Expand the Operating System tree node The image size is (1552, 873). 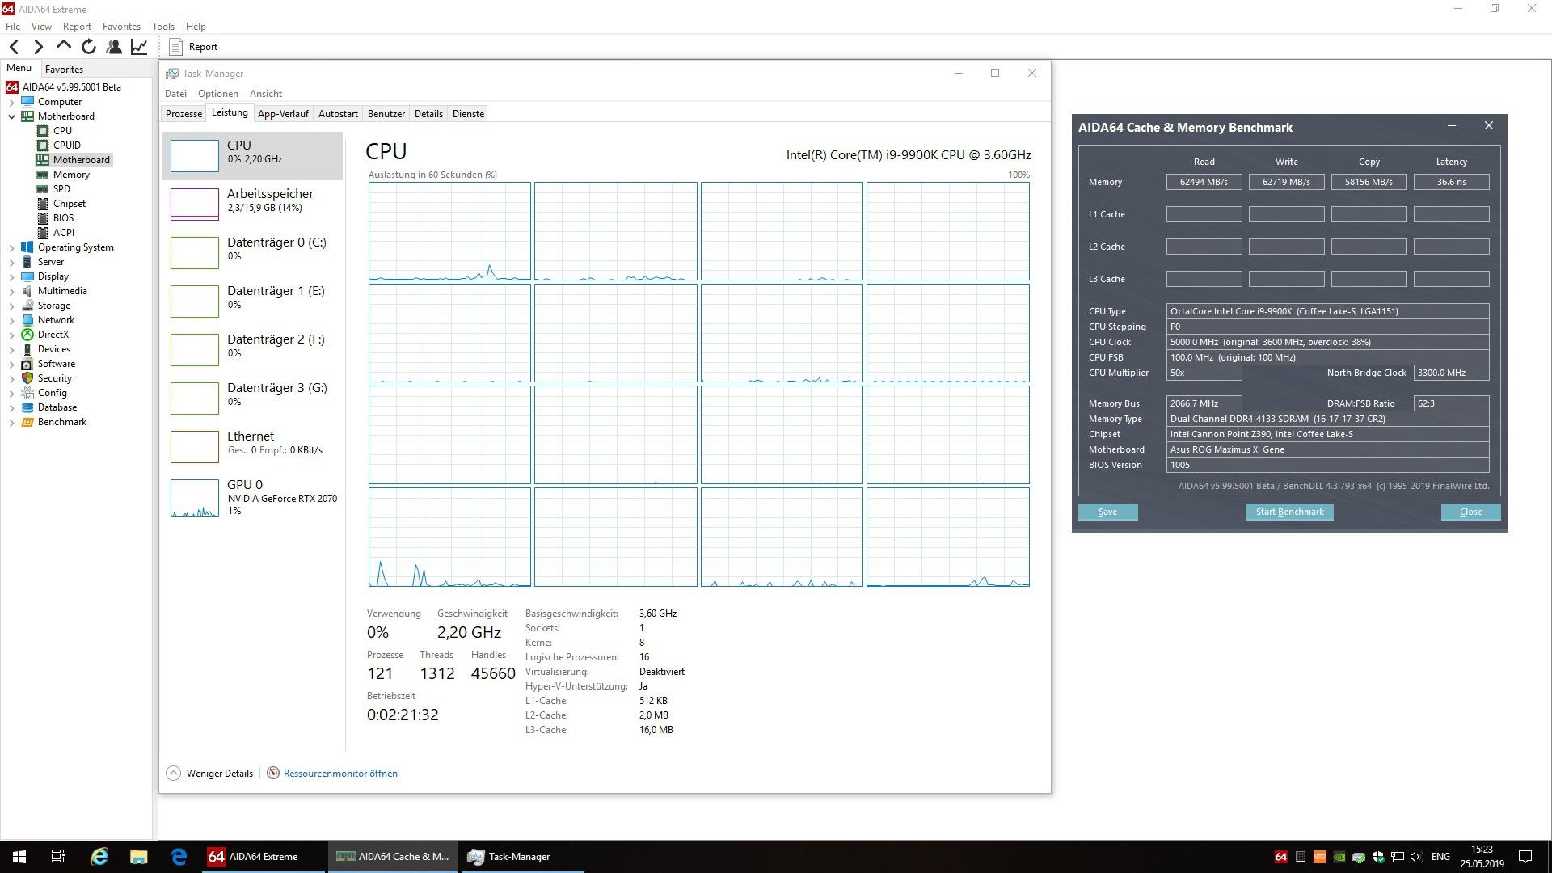[12, 247]
